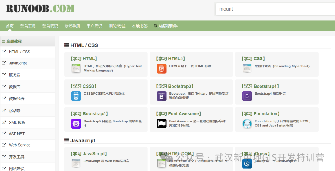Open ASP.NET sidebar category
Screen dimensions: 335x171
click(x=28, y=134)
